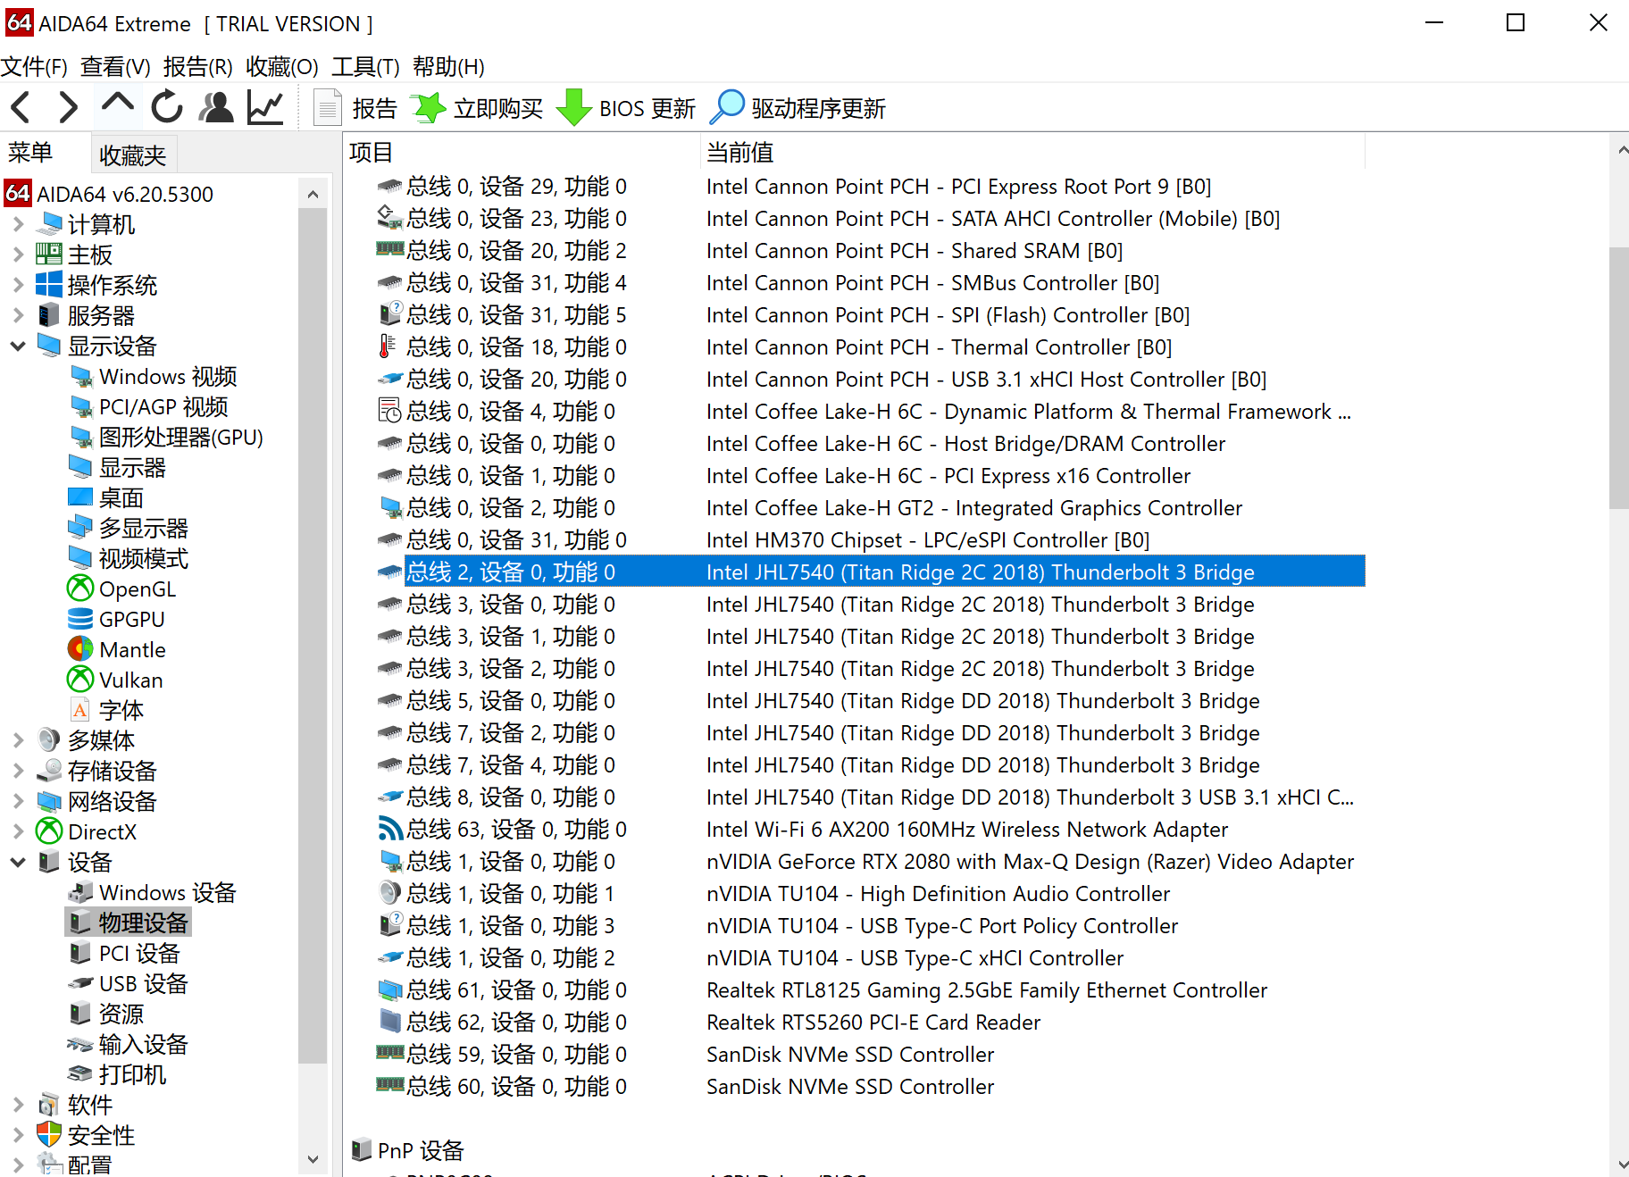
Task: Click the 桌面 desktop icon in tree
Action: point(80,497)
